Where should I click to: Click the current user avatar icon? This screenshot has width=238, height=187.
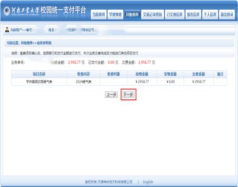point(7,30)
